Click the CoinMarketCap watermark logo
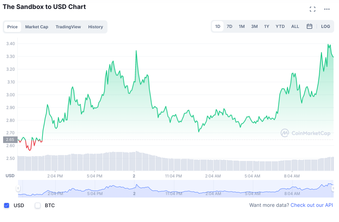 [305, 133]
